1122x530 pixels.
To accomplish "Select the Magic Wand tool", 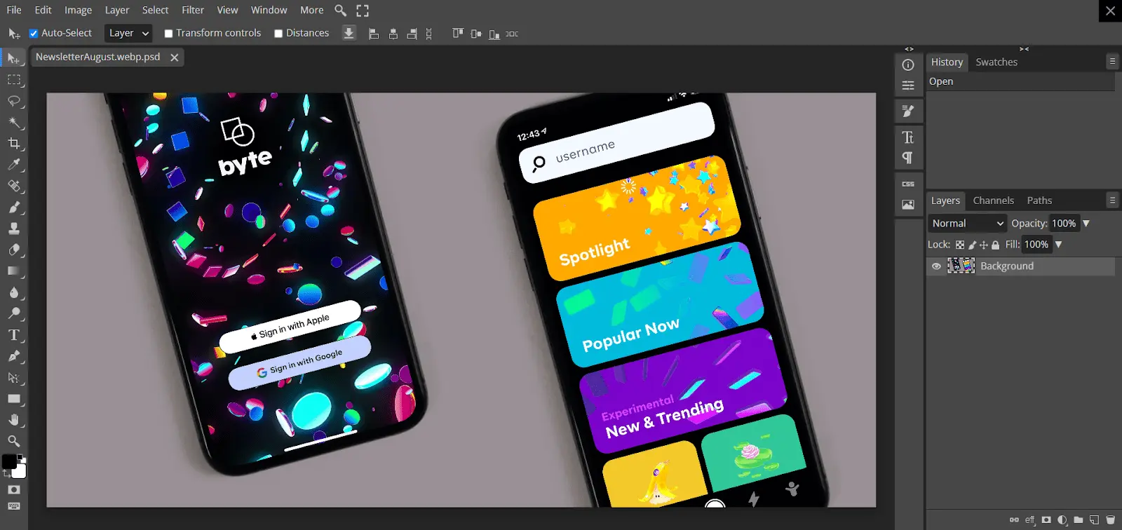I will (x=14, y=123).
